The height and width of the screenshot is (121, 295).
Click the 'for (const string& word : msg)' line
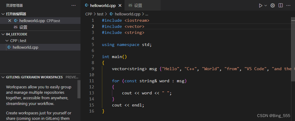[149, 81]
